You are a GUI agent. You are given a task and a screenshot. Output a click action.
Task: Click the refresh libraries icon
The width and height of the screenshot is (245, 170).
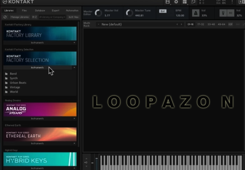(5, 17)
